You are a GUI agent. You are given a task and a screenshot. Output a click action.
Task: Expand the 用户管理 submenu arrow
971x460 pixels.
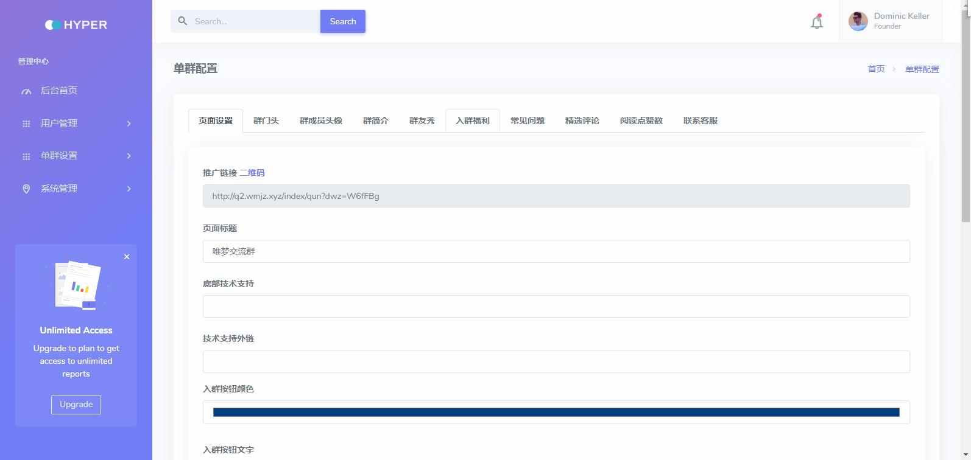point(129,124)
